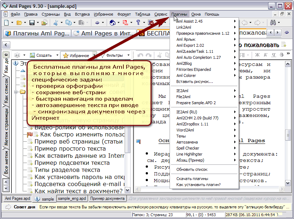Open the Фильтры dropdown arrow
This screenshot has width=294, height=219.
coord(128,55)
